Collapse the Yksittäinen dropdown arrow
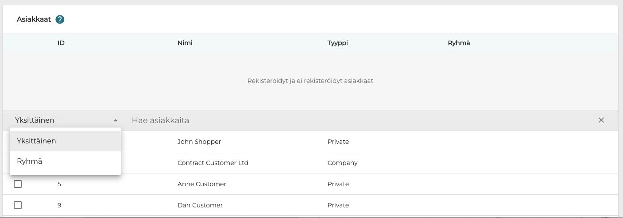The image size is (623, 218). [x=115, y=120]
